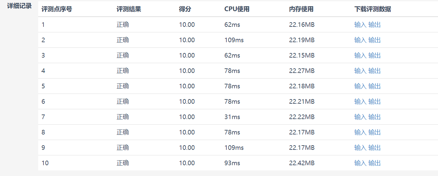Viewport: 438px width, 176px height.
Task: Click the row 8 输出 link
Action: (x=375, y=132)
